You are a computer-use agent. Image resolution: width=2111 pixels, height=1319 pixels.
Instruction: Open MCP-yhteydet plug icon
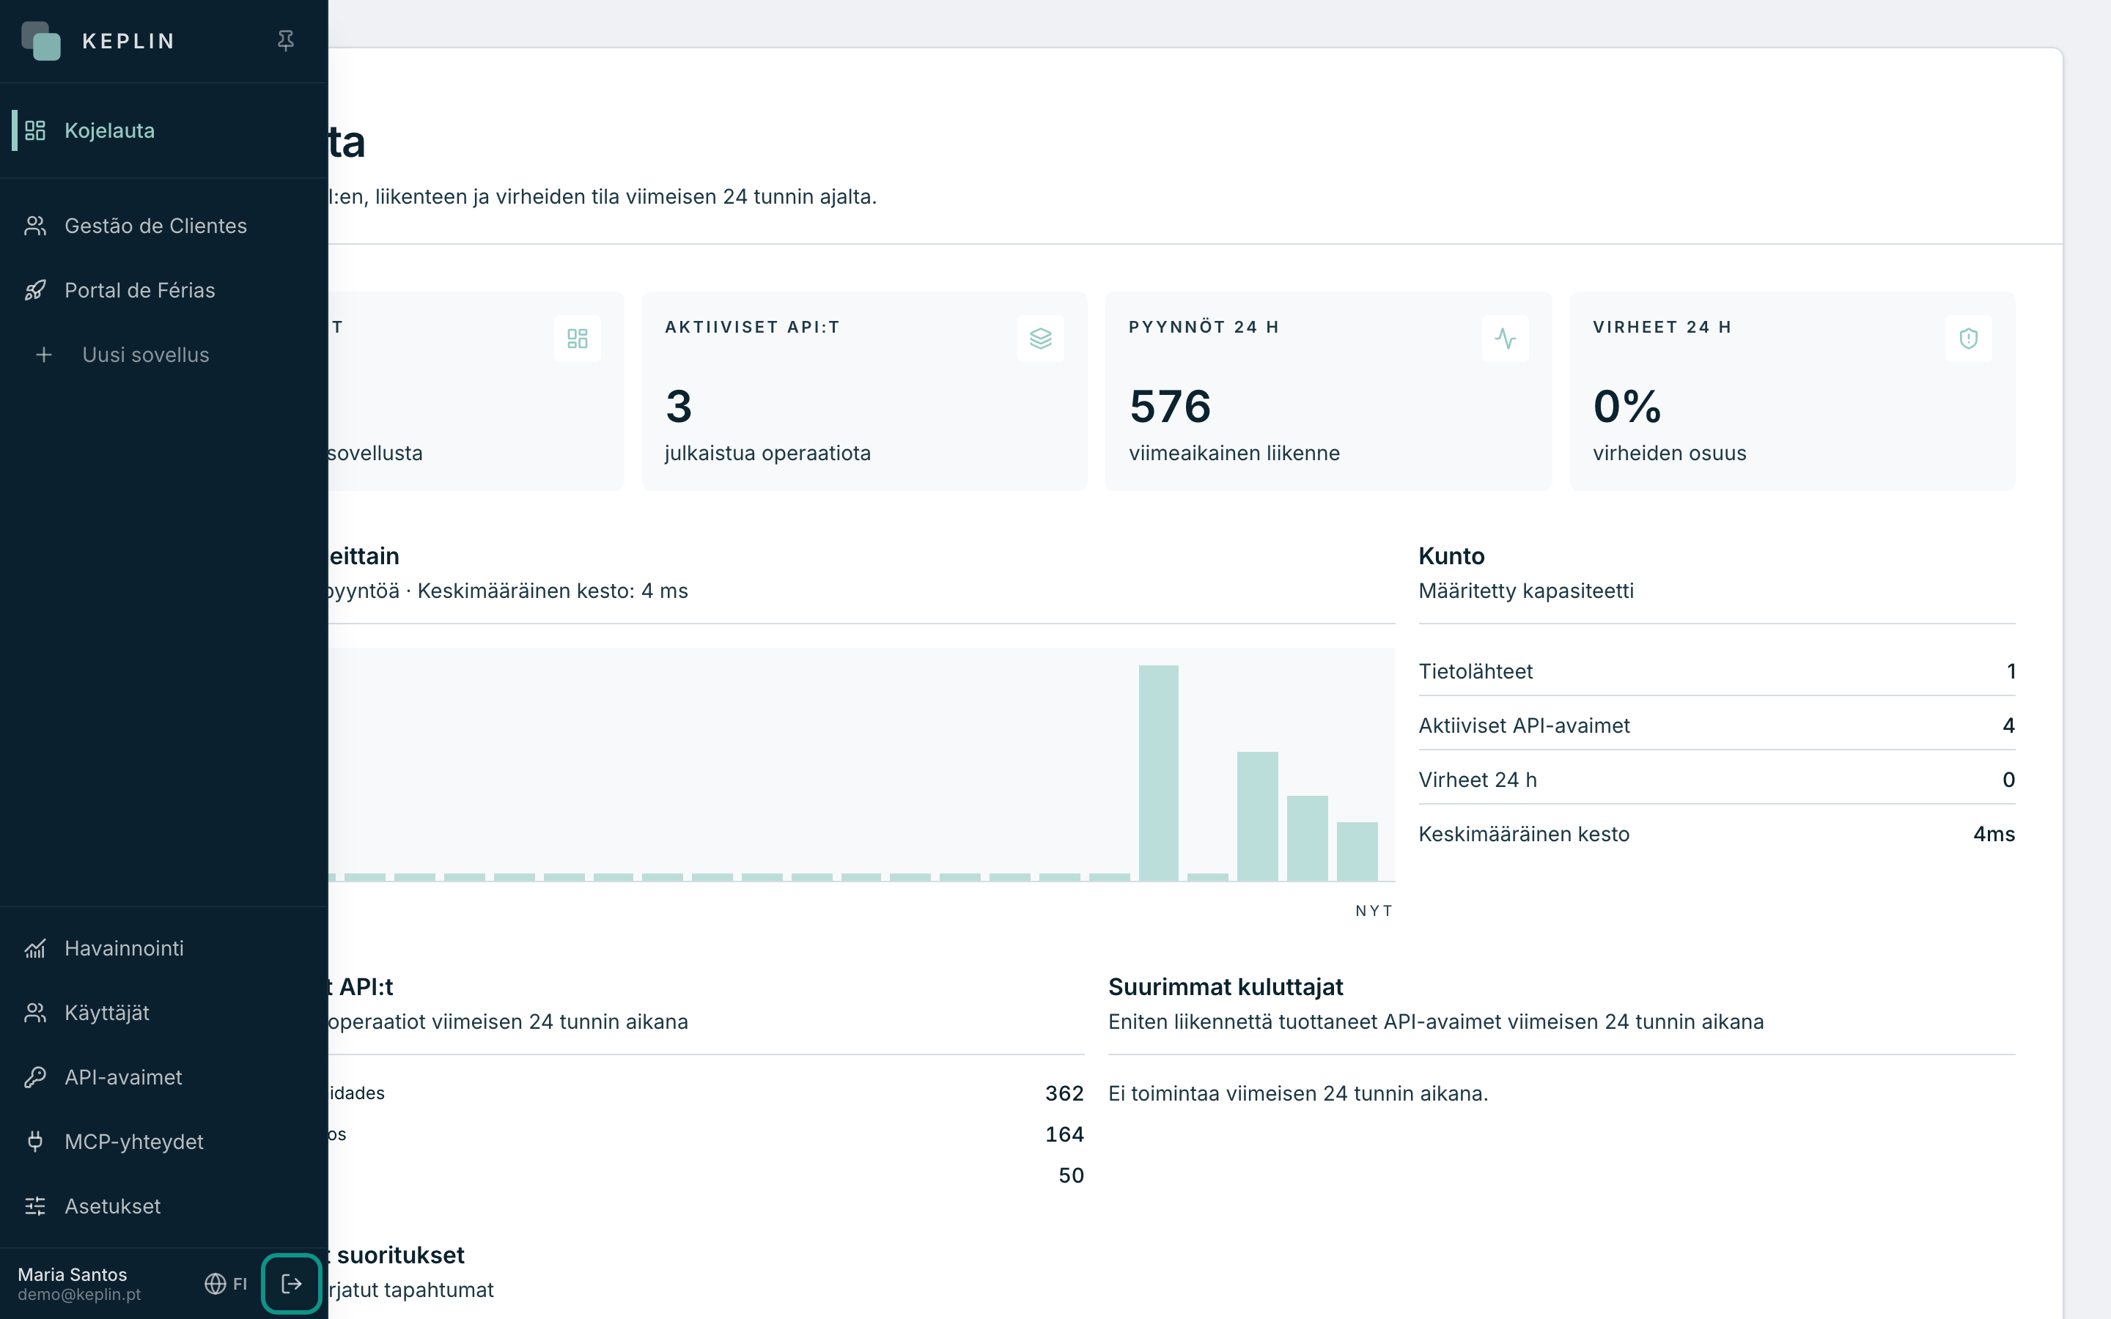click(35, 1142)
